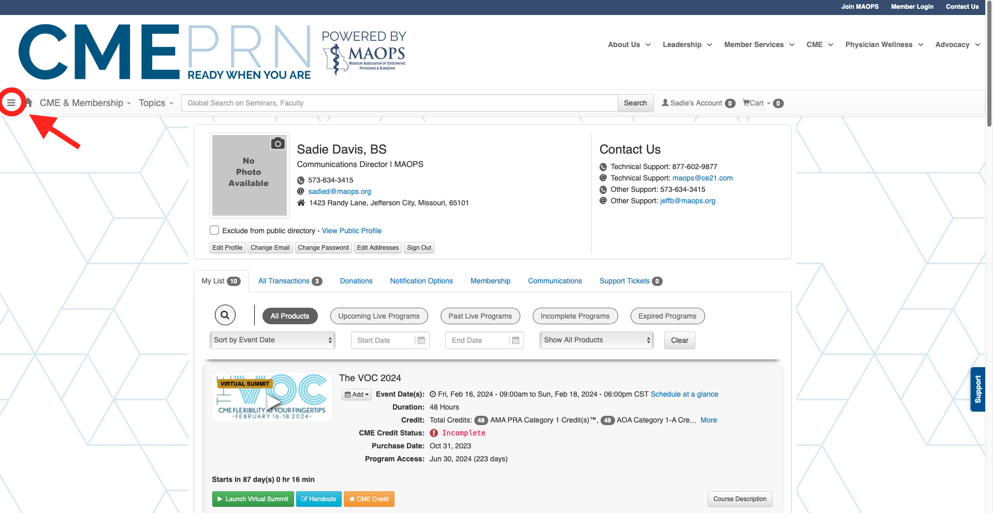The width and height of the screenshot is (993, 513).
Task: Switch to the All Transactions tab
Action: click(x=290, y=281)
